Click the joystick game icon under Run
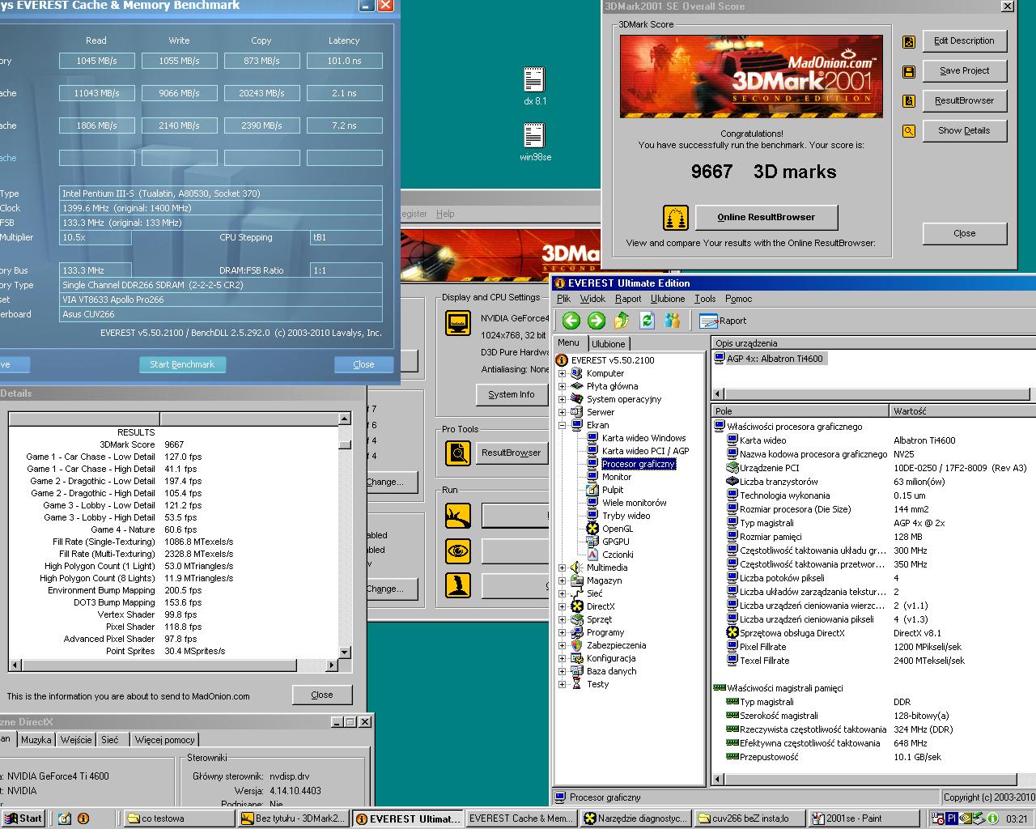Screen dimensions: 1036x829 [458, 585]
